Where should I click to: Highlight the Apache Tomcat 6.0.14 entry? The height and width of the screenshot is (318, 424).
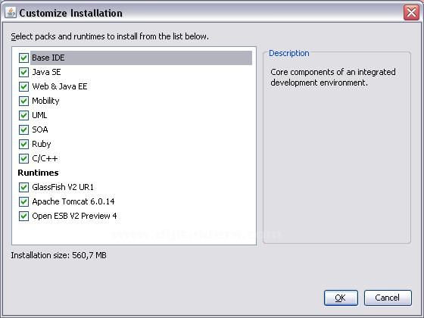(73, 201)
